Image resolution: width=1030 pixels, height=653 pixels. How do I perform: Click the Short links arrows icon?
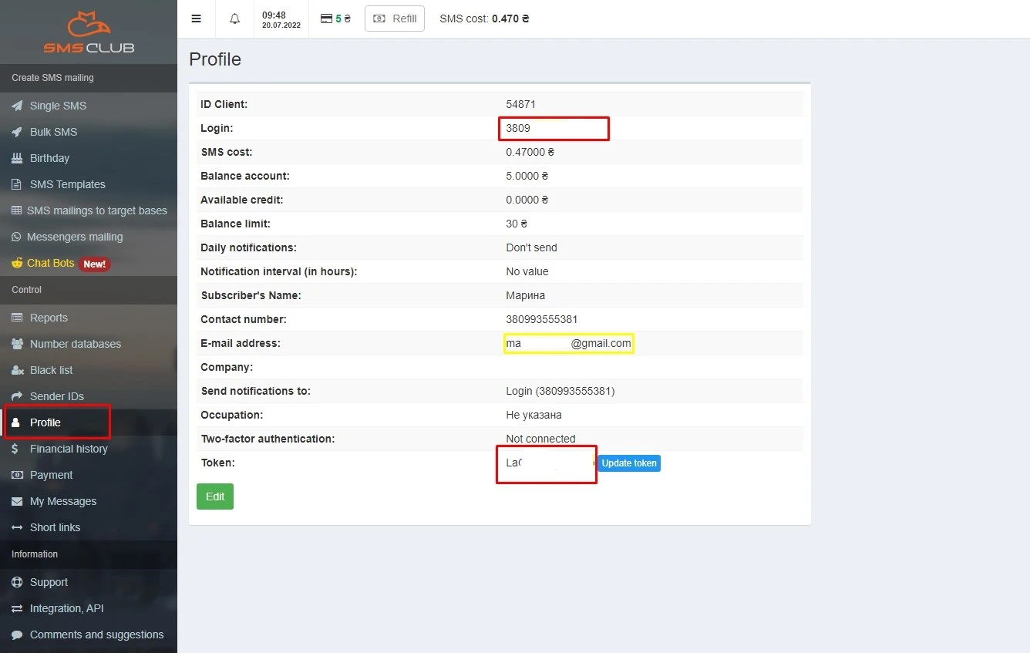point(16,527)
